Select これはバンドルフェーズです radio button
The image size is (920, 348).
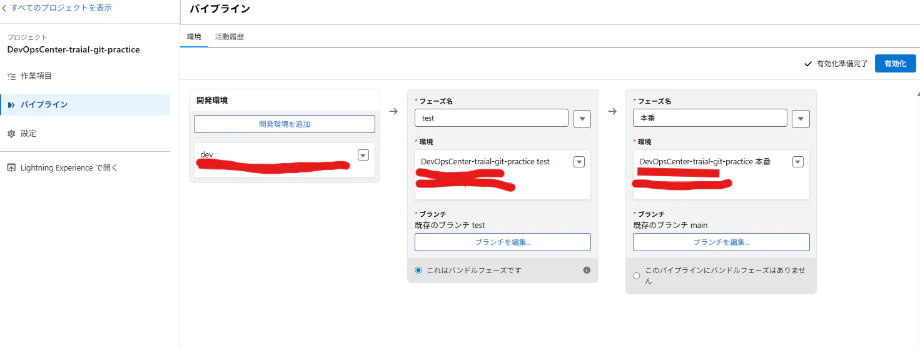click(418, 271)
